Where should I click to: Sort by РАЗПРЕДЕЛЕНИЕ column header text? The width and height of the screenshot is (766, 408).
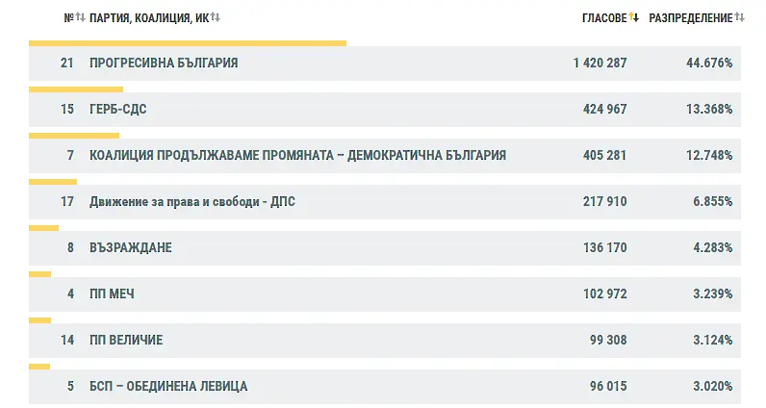tap(690, 18)
